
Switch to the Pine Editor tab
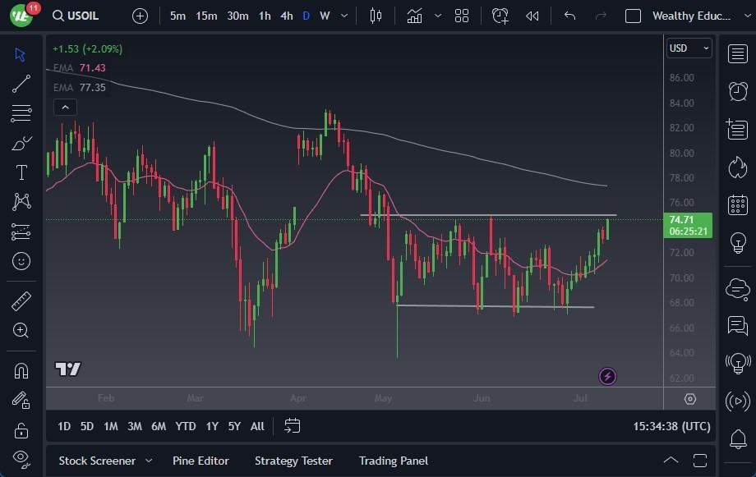[201, 461]
